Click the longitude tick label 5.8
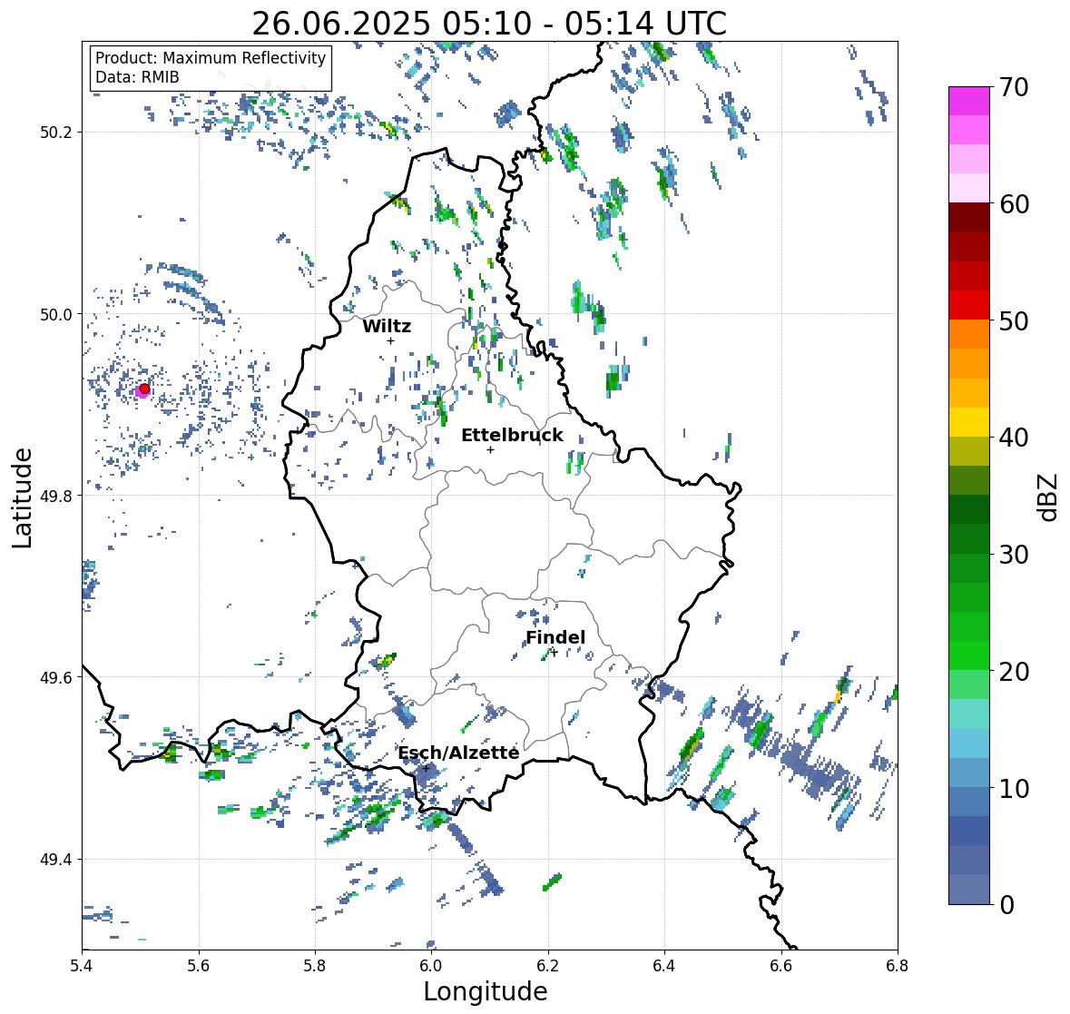This screenshot has width=1070, height=1014. pyautogui.click(x=315, y=966)
